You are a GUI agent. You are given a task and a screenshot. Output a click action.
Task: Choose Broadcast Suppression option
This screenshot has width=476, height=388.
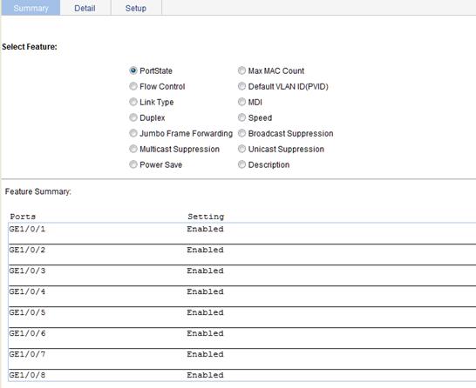click(241, 133)
